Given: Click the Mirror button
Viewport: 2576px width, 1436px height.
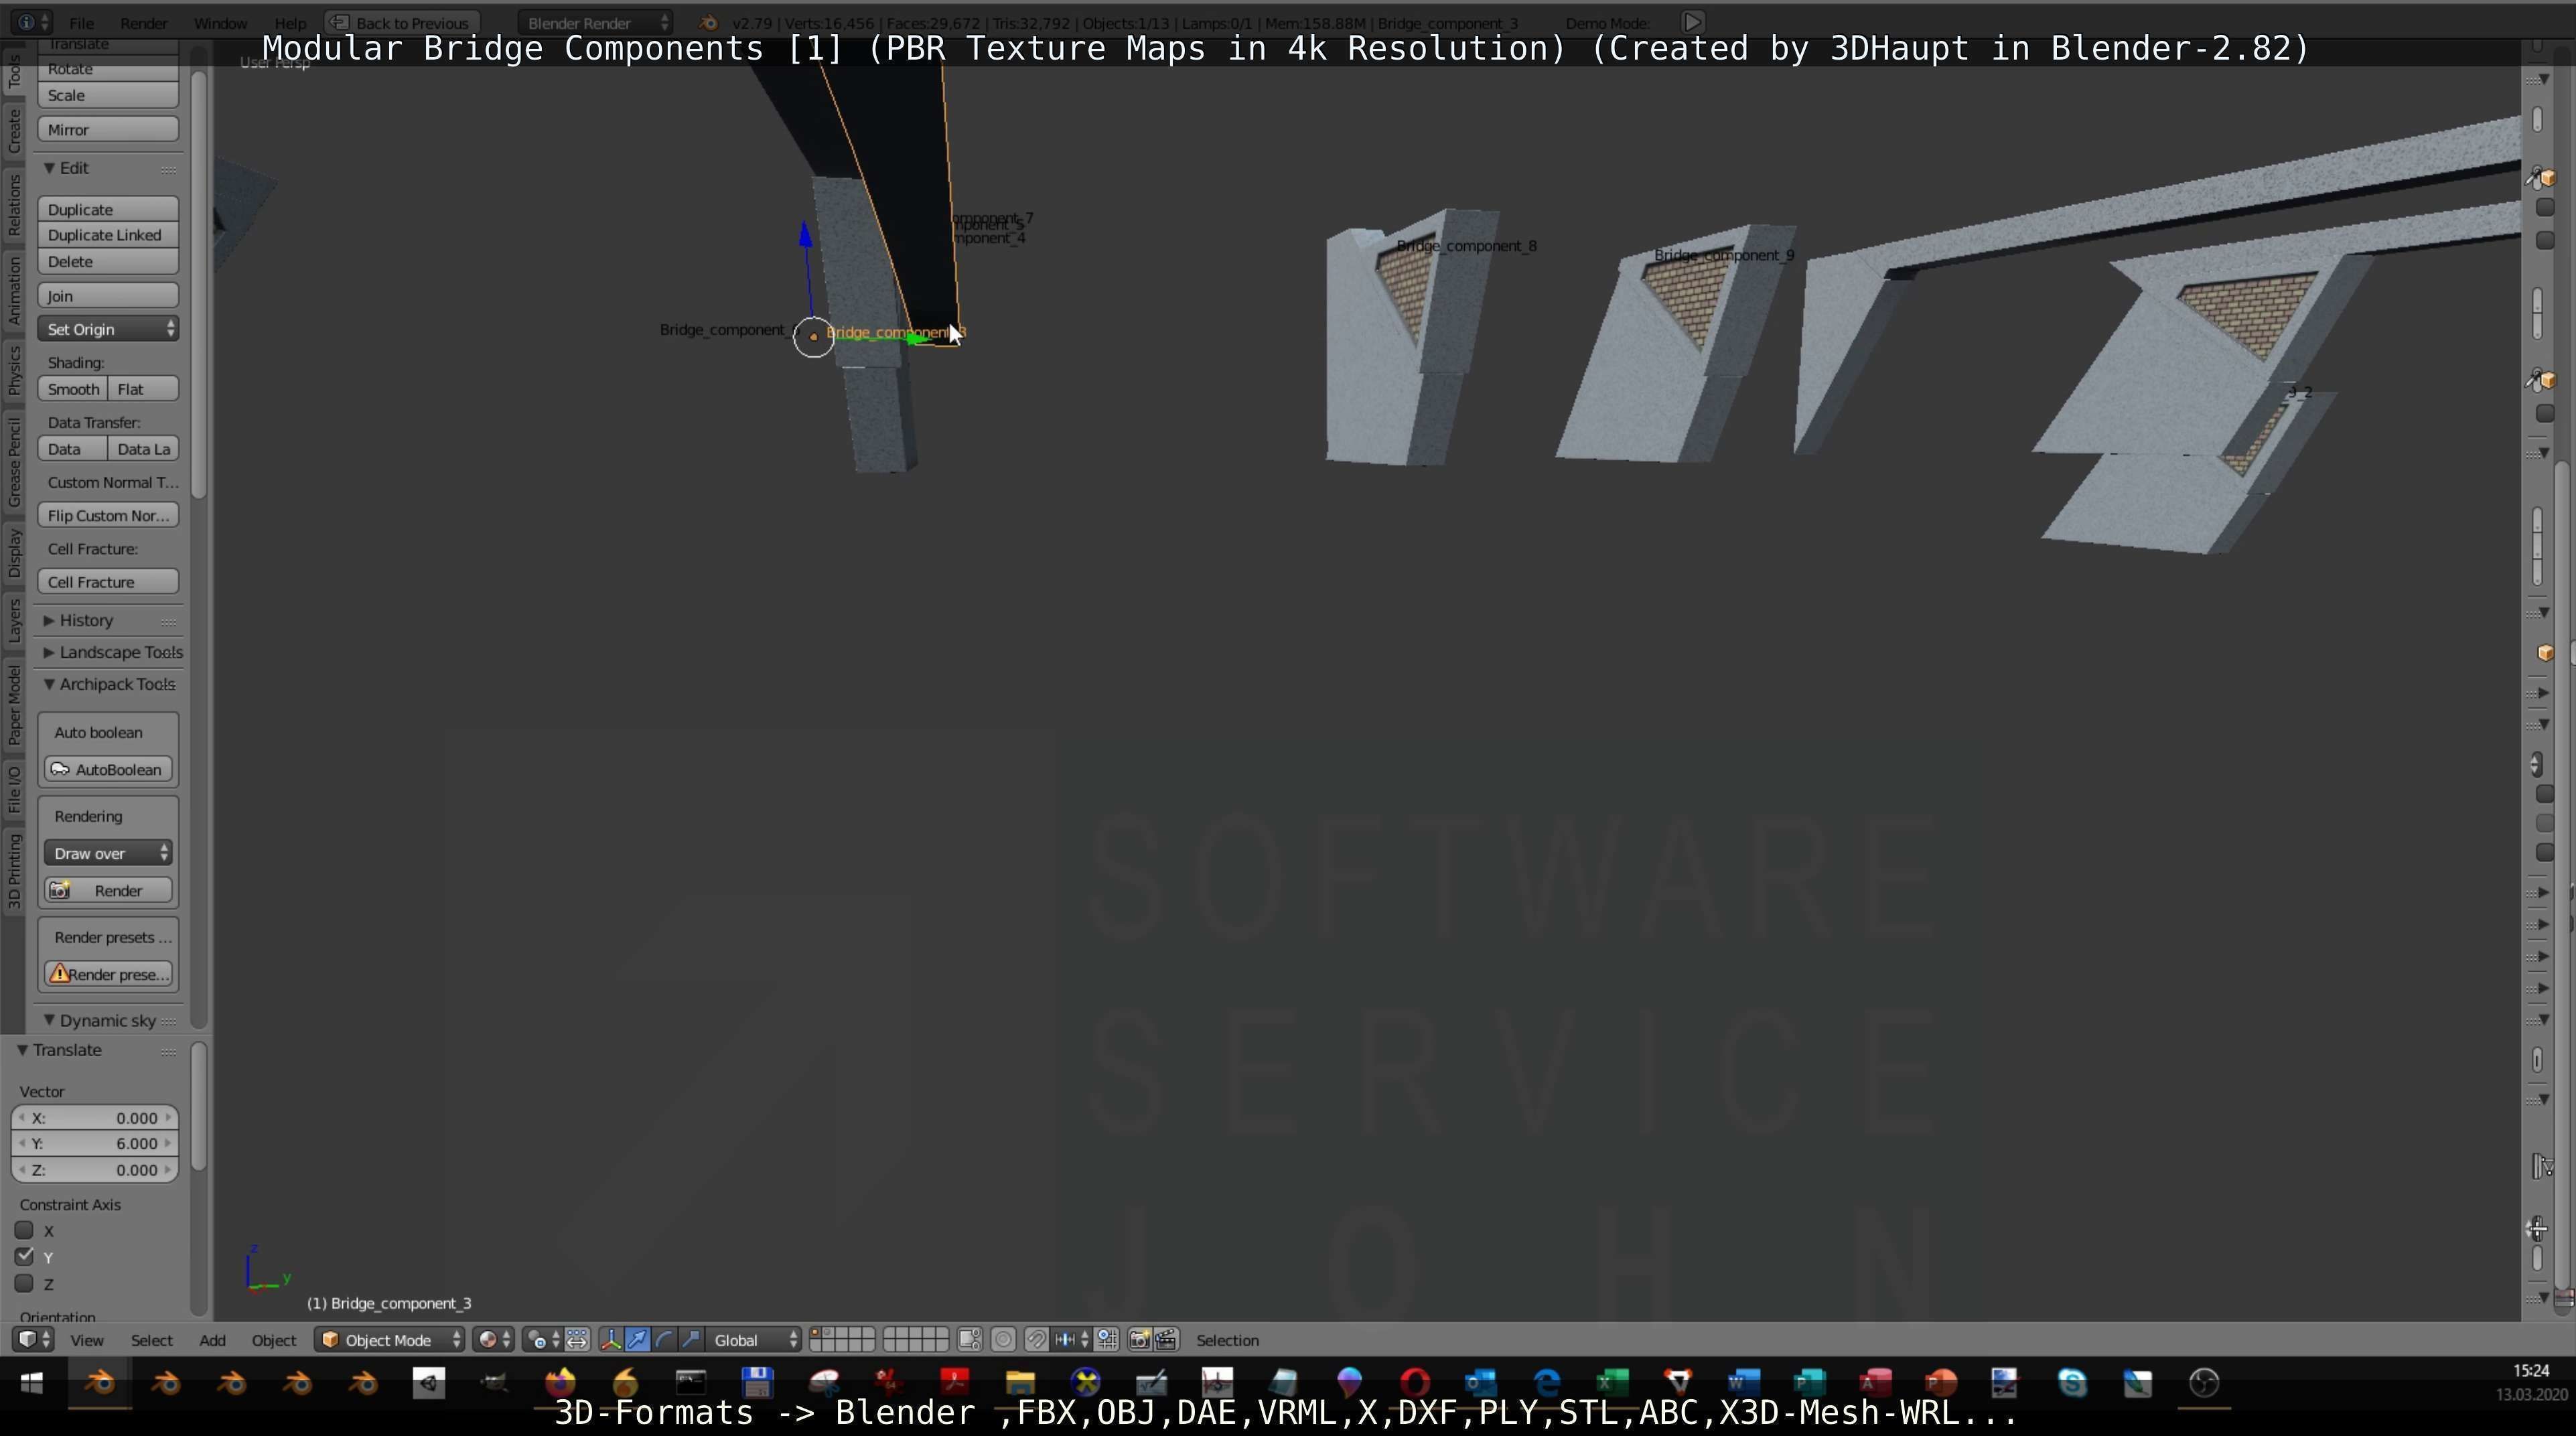Looking at the screenshot, I should tap(108, 130).
